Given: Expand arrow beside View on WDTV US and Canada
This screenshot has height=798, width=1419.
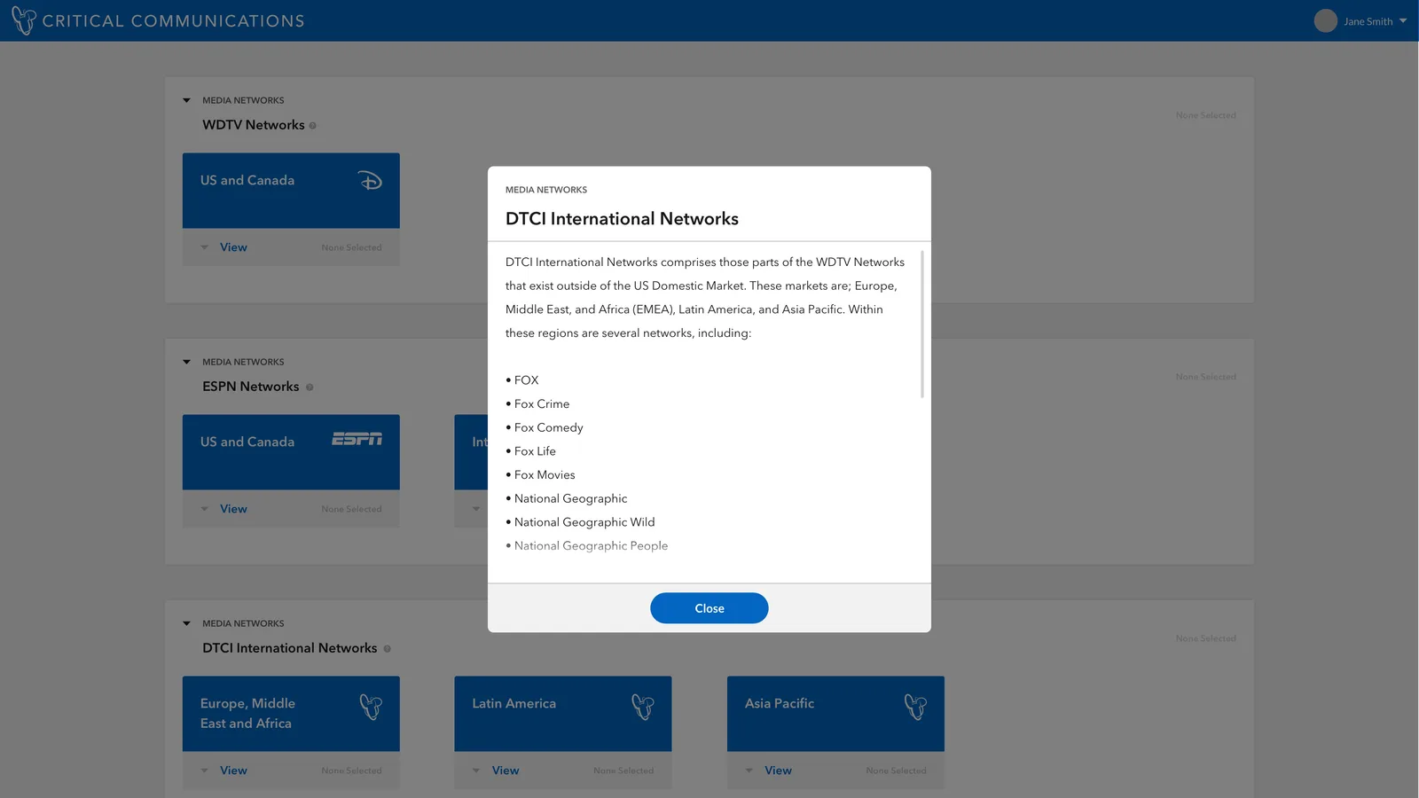Looking at the screenshot, I should point(205,247).
